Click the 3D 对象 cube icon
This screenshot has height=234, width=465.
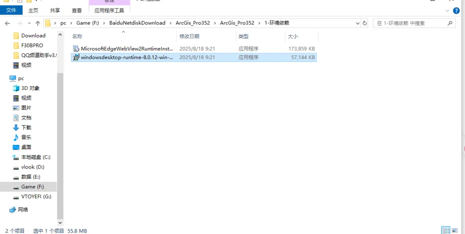tap(16, 88)
